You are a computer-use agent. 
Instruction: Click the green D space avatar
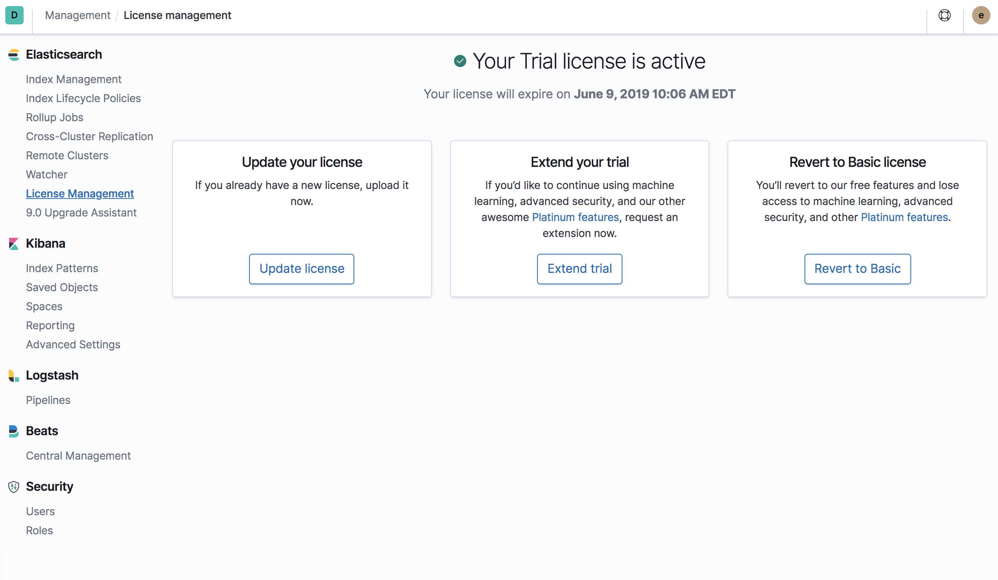14,16
